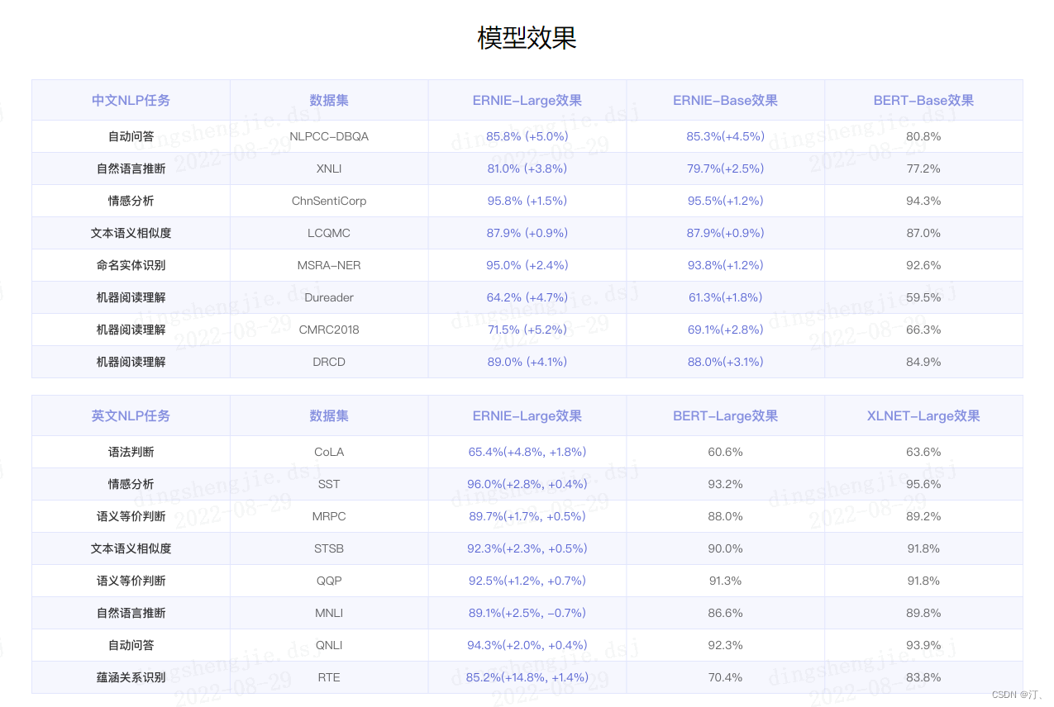
Task: Select the "60.6%" CoLA value
Action: click(725, 452)
